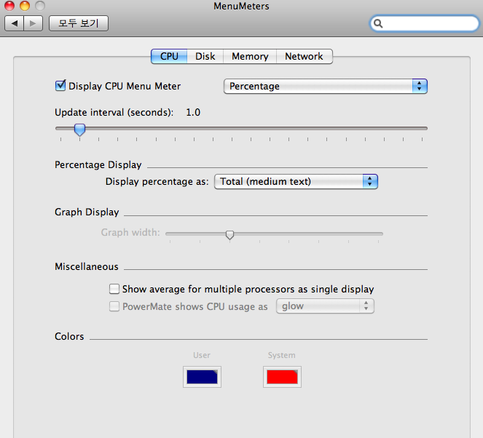The height and width of the screenshot is (438, 483).
Task: Open Display percentage as dropdown
Action: pyautogui.click(x=296, y=181)
